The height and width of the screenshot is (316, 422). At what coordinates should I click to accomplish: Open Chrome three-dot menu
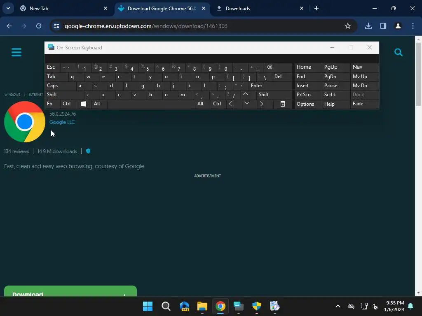coord(413,26)
